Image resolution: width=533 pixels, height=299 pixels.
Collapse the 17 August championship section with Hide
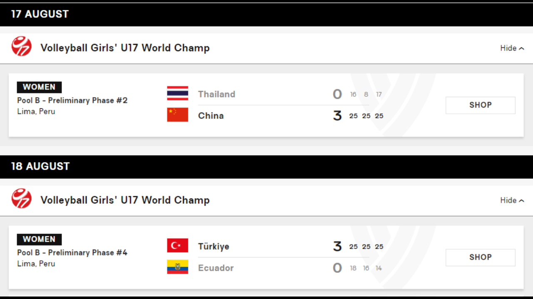[512, 48]
